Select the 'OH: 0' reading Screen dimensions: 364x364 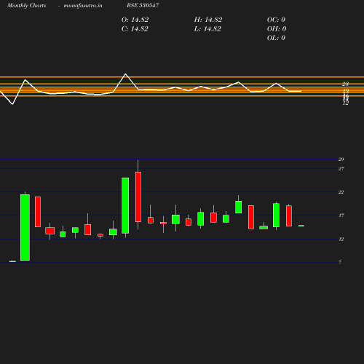pyautogui.click(x=277, y=29)
